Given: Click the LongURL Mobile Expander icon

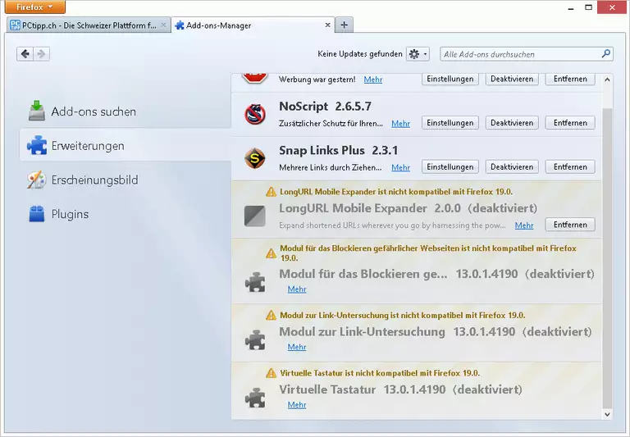Looking at the screenshot, I should [x=255, y=216].
